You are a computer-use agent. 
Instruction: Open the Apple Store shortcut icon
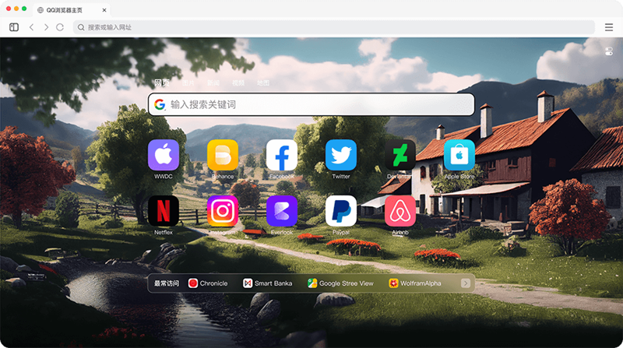point(459,155)
